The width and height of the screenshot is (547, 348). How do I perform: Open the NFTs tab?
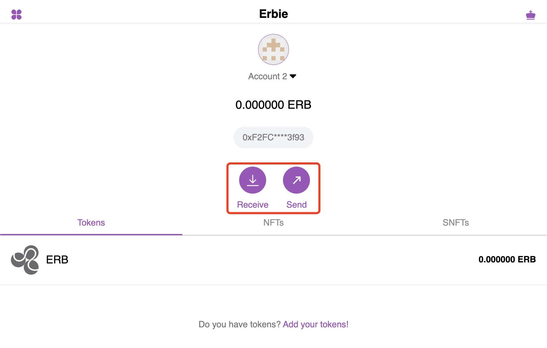[273, 223]
